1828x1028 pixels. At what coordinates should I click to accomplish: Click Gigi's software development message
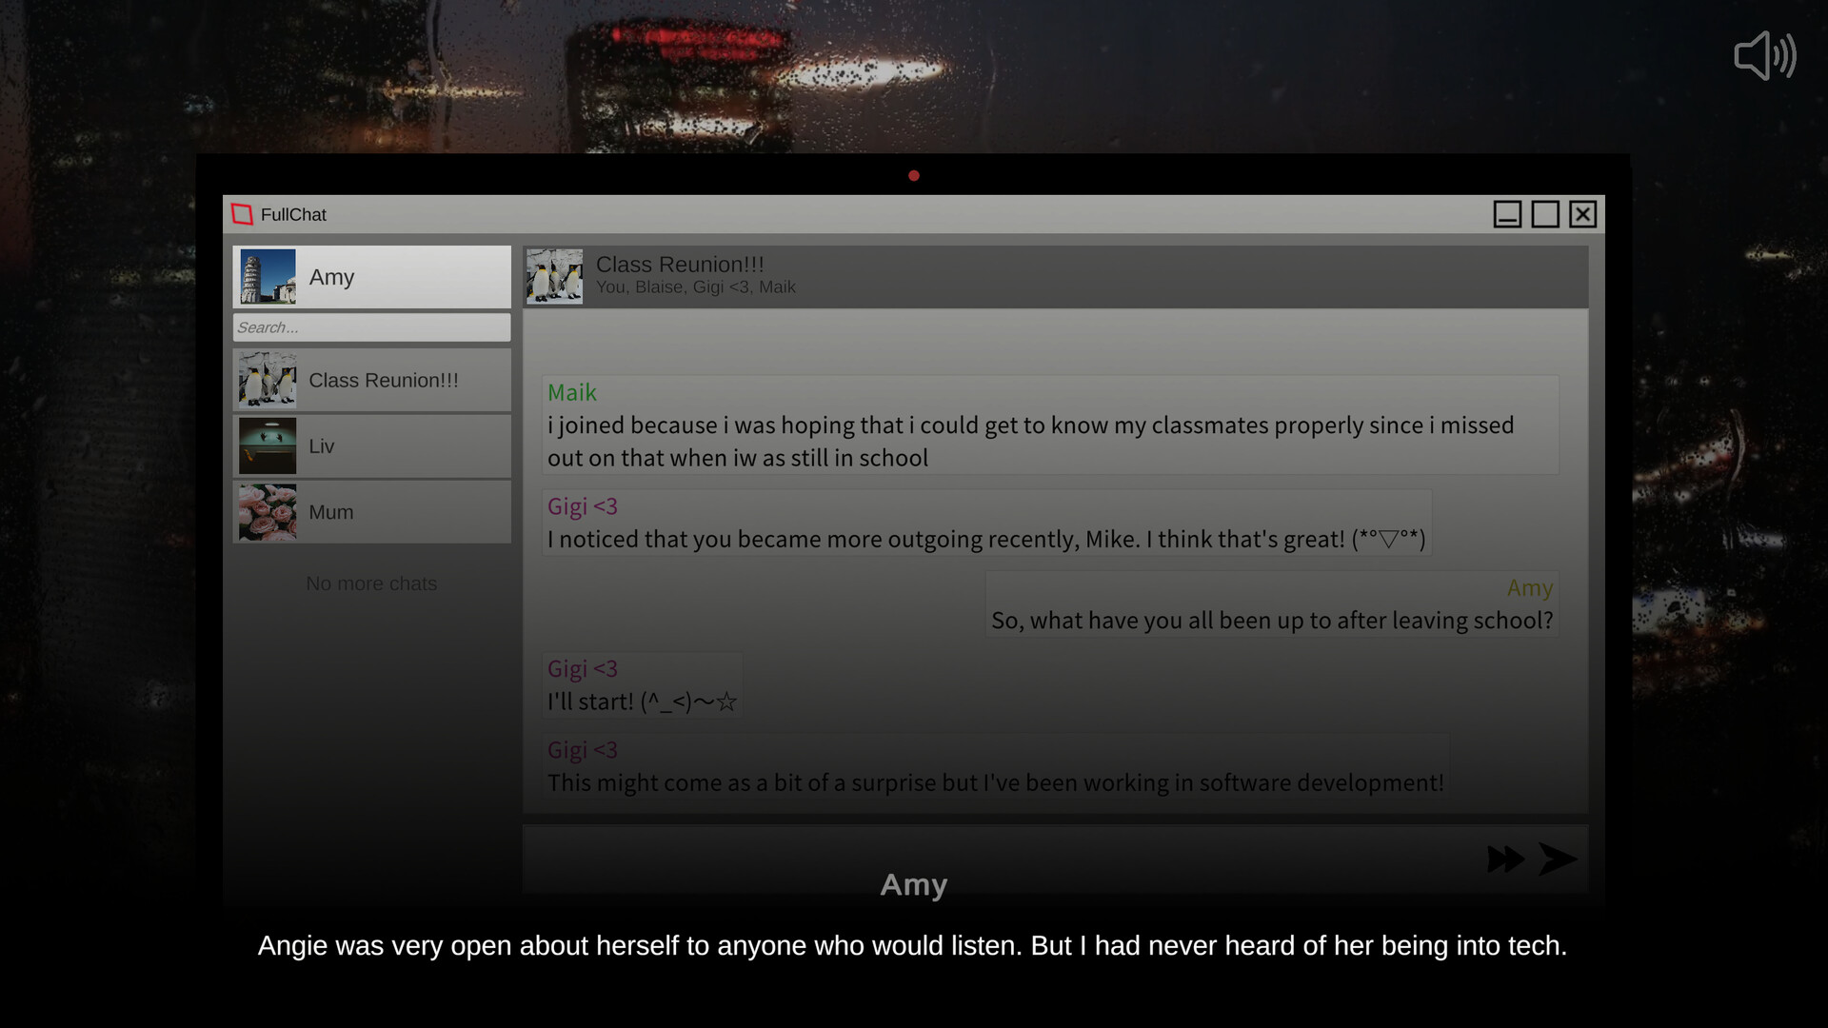(994, 766)
